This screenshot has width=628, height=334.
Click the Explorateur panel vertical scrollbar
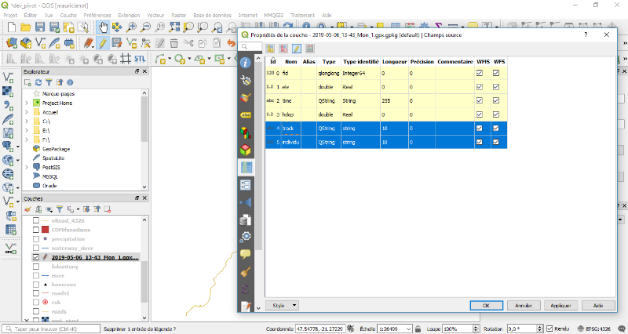click(x=144, y=118)
